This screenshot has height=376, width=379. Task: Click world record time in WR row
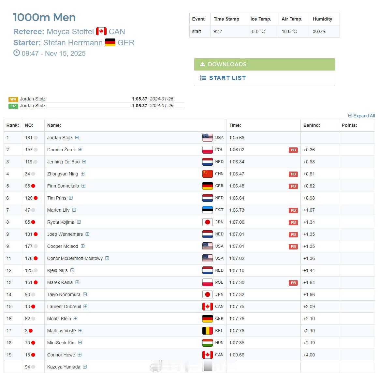tap(139, 99)
